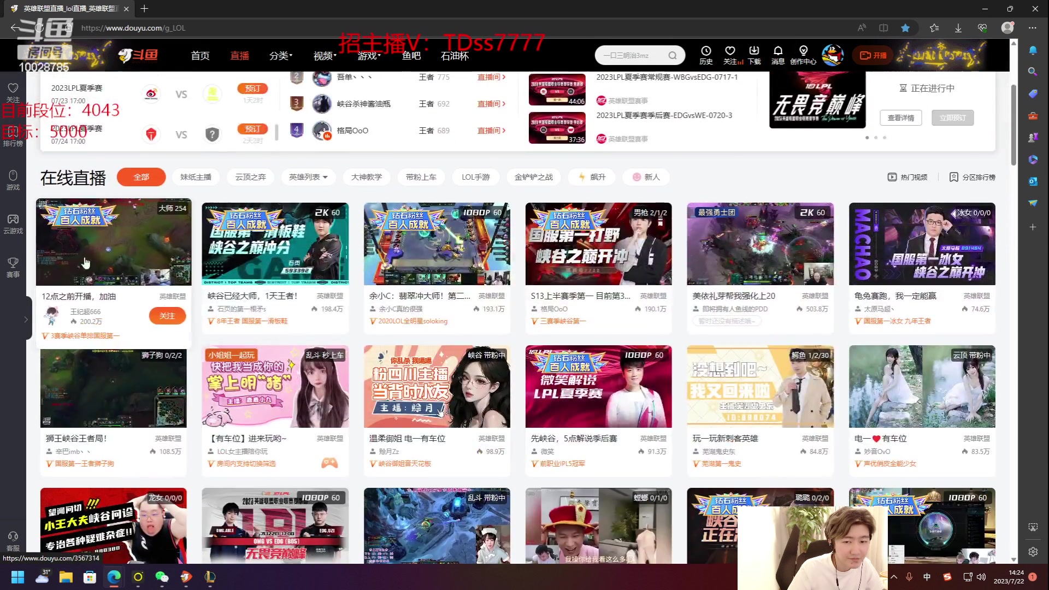
Task: Open the left sidebar 游戏 icon
Action: [x=13, y=175]
